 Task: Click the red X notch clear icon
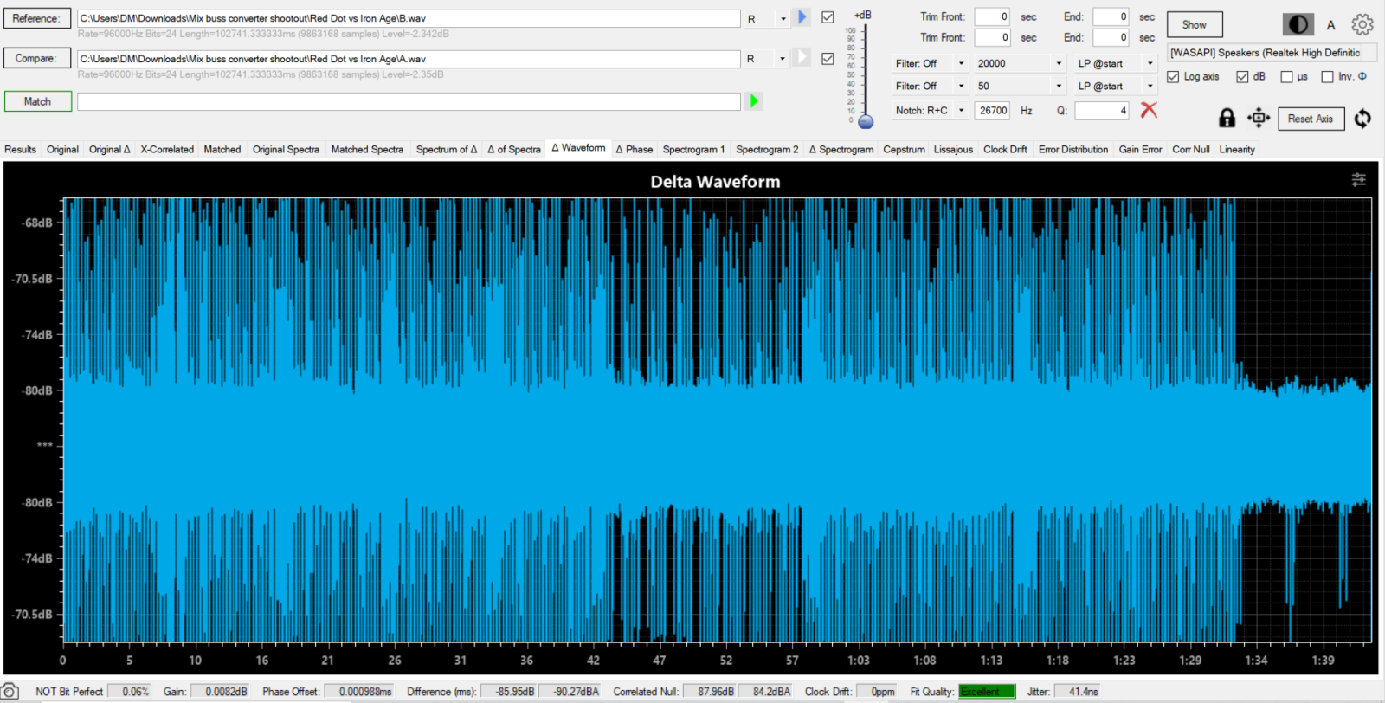(x=1149, y=110)
